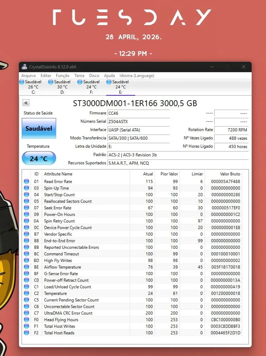266x356 pixels.
Task: Click the Airflow Temperature raw value 005F18170018
Action: [225, 267]
